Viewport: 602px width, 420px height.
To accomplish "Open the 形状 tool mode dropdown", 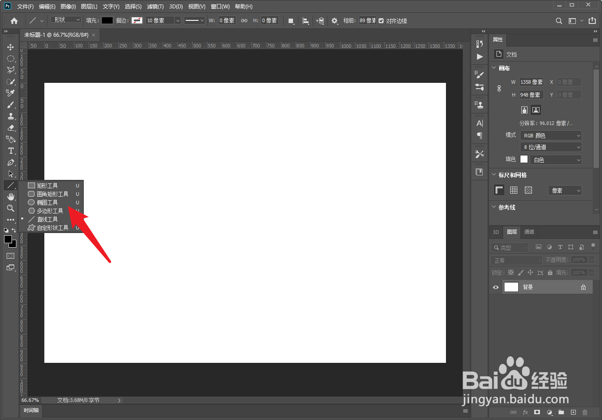I will click(66, 20).
